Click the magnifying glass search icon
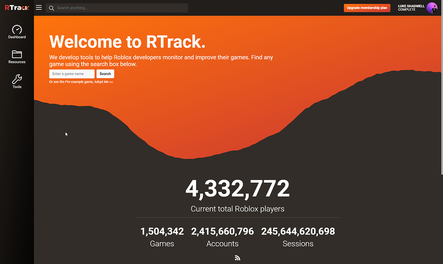This screenshot has width=443, height=264. (x=51, y=8)
